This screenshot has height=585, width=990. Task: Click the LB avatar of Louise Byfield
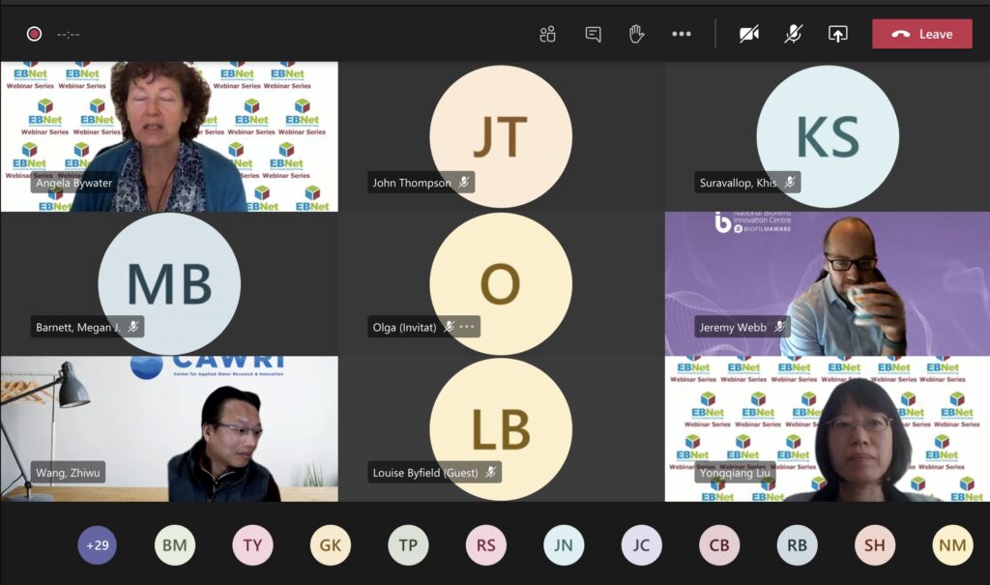(501, 429)
